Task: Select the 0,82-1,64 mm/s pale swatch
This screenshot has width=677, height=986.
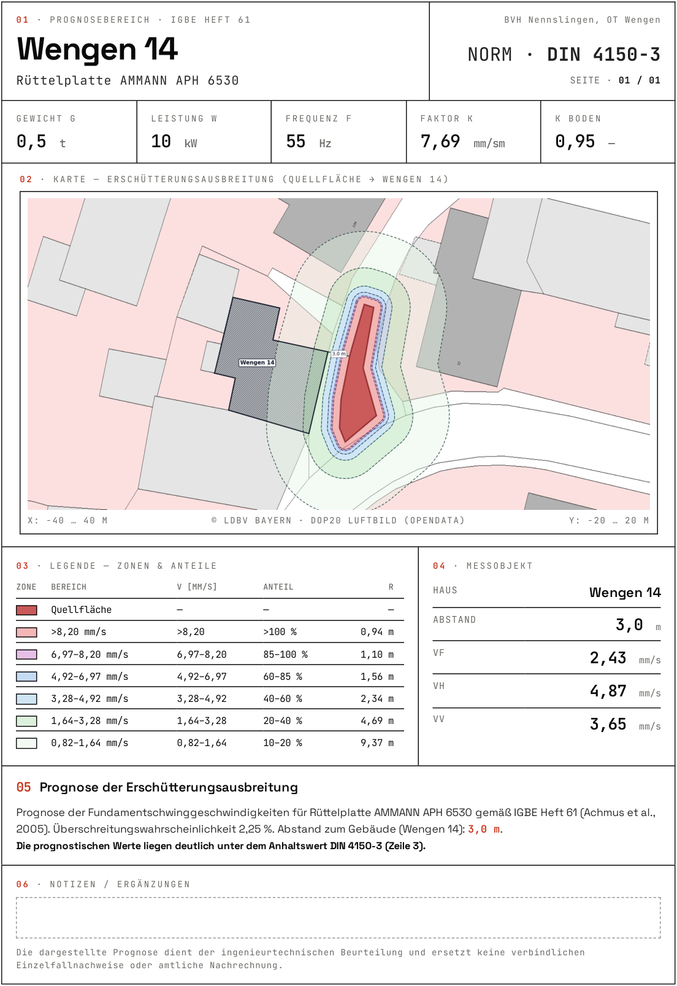Action: 26,743
